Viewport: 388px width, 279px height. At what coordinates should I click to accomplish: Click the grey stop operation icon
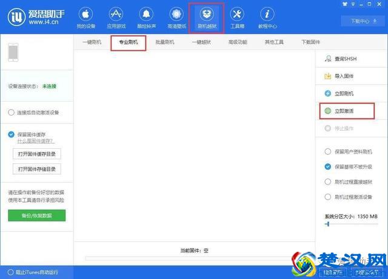(328, 128)
